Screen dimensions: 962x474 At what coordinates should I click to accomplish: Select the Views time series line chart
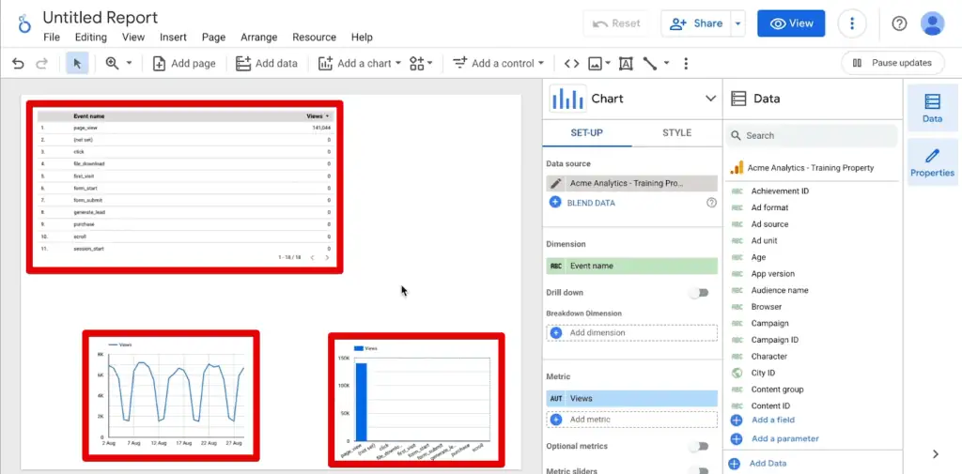(x=171, y=395)
